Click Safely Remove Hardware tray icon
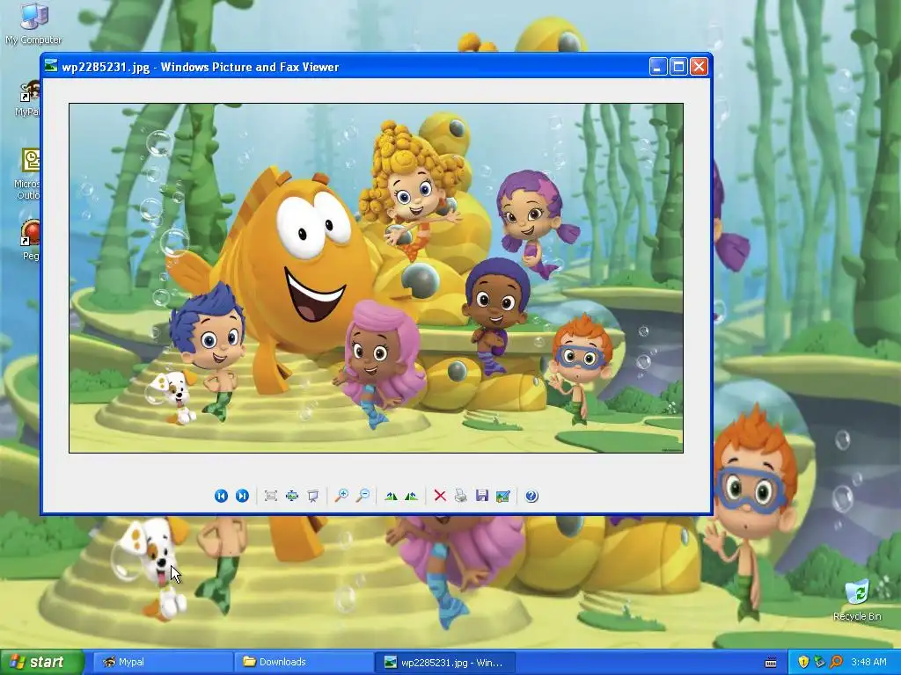The width and height of the screenshot is (901, 675). 819,663
